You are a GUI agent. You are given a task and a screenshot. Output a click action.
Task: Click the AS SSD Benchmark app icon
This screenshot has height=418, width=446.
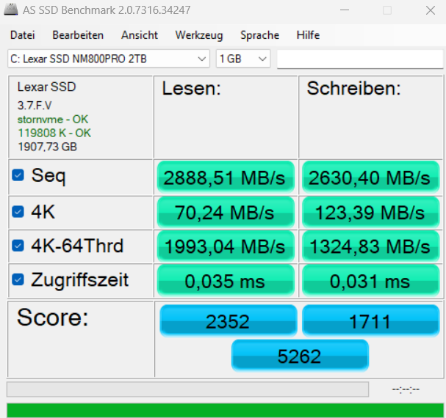(x=11, y=10)
